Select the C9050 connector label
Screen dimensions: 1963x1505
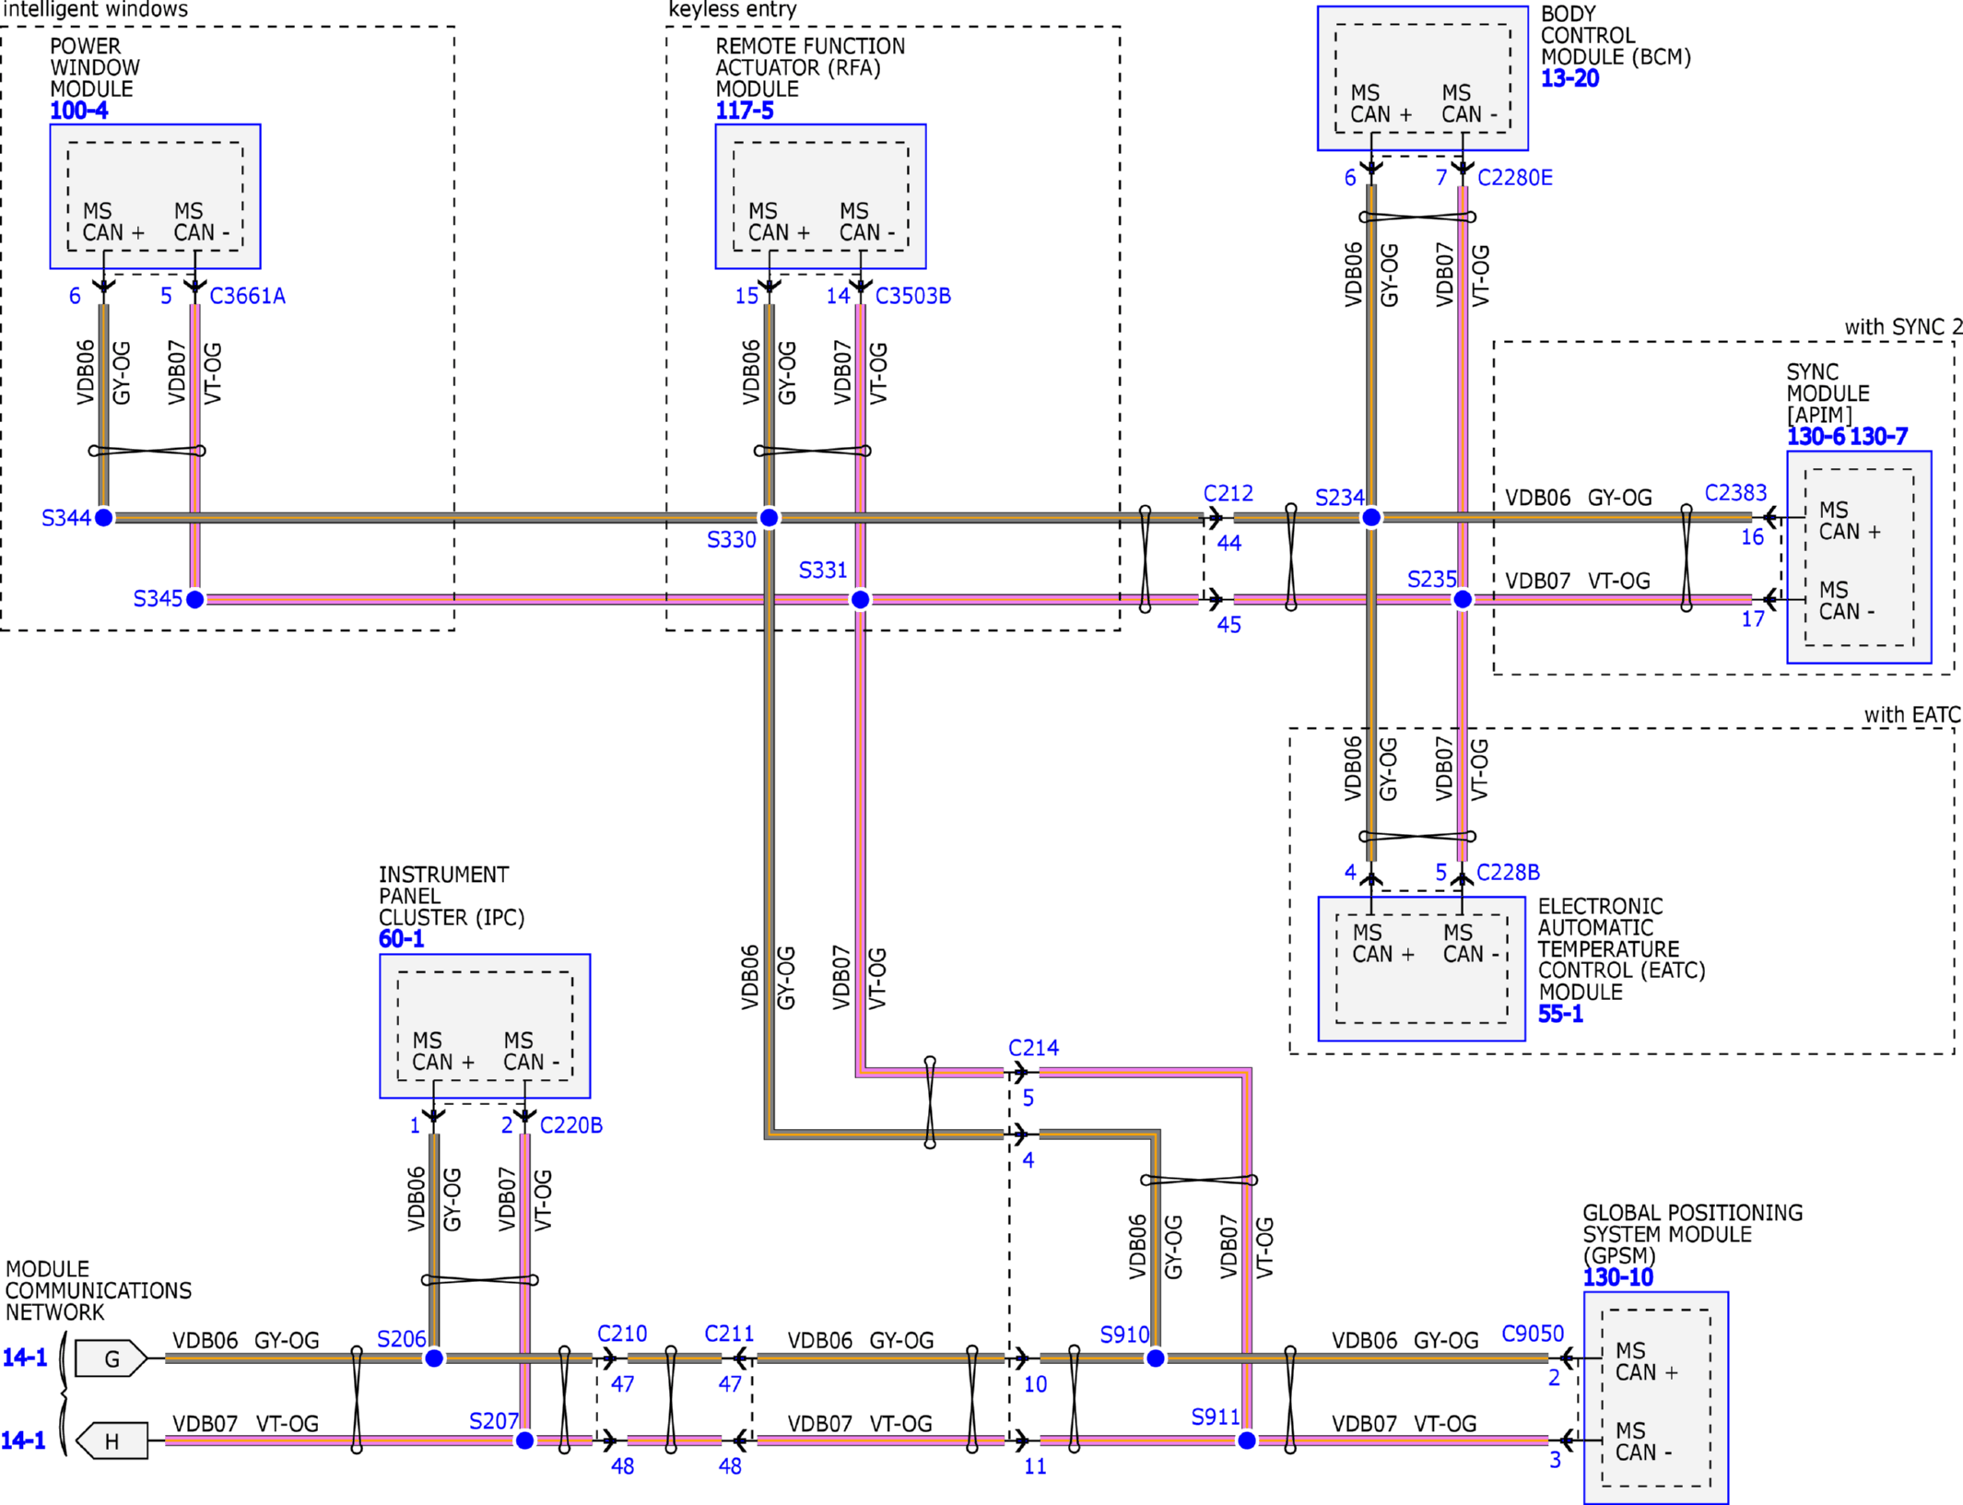(x=1532, y=1334)
